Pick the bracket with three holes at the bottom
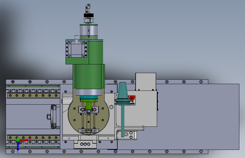The height and width of the screenshot is (158, 245). (85, 144)
